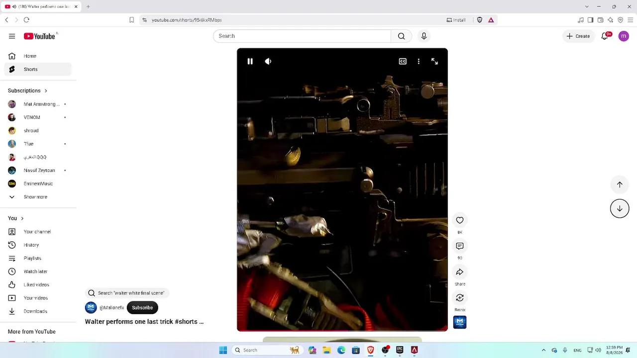Go to the next Short with down arrow
Screen dimensions: 637x358
(620, 208)
